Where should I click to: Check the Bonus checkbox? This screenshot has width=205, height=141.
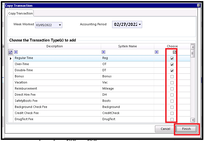click(172, 76)
